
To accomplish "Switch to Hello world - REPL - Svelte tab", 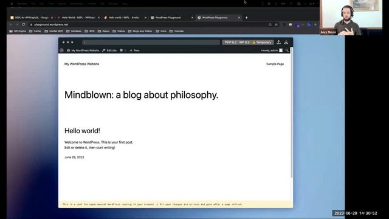I will [x=125, y=18].
